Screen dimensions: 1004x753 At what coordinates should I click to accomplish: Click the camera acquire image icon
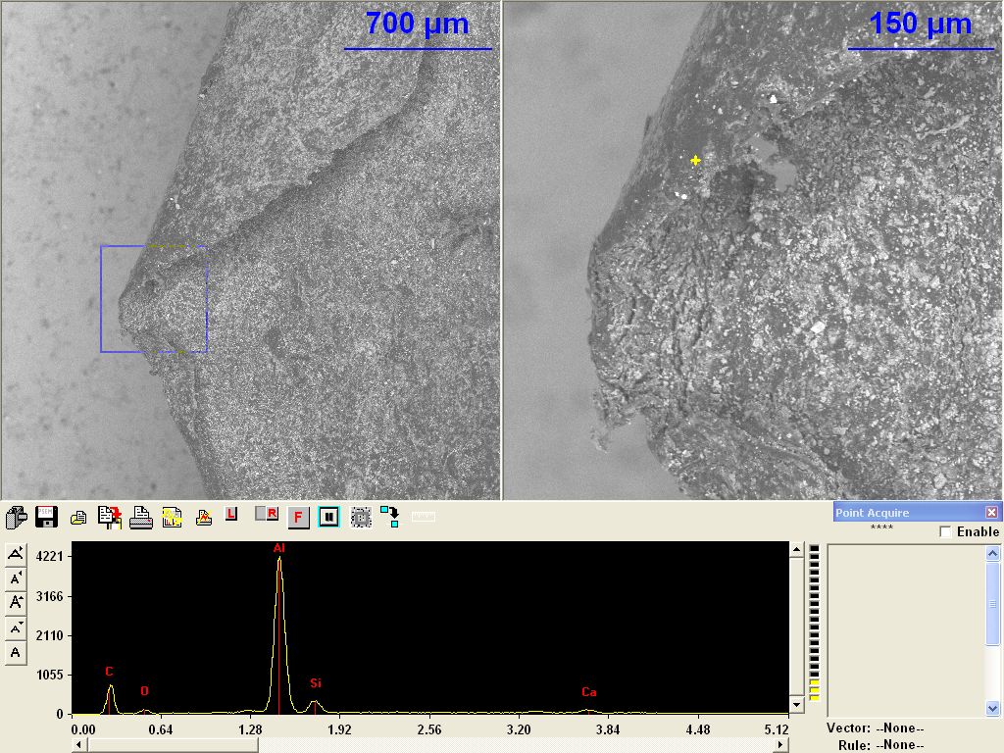click(16, 517)
